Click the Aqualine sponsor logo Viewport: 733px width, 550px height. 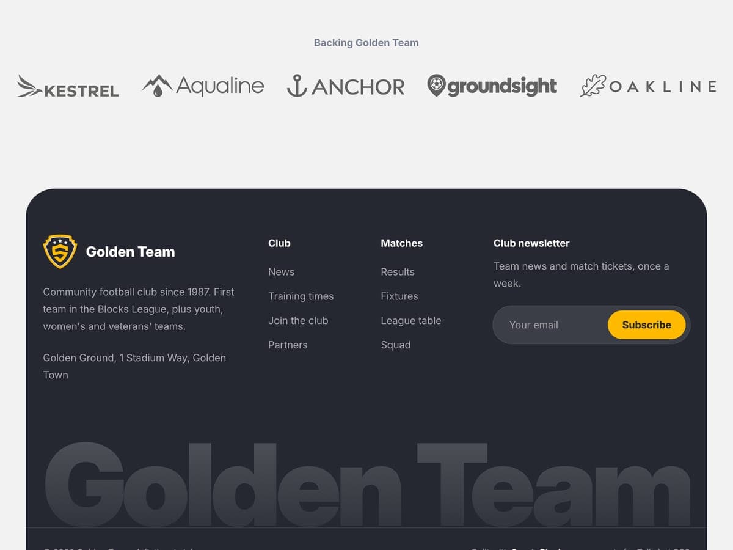point(203,86)
